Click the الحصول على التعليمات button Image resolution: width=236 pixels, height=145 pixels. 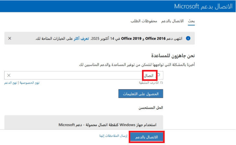point(141,94)
